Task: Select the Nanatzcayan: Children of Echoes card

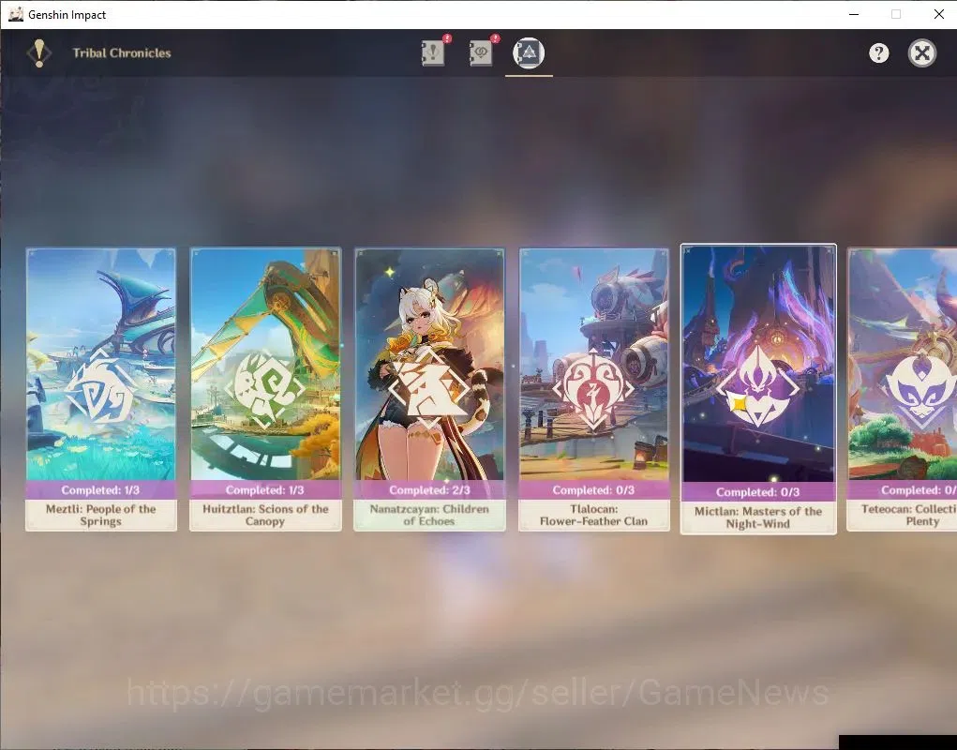Action: 429,389
